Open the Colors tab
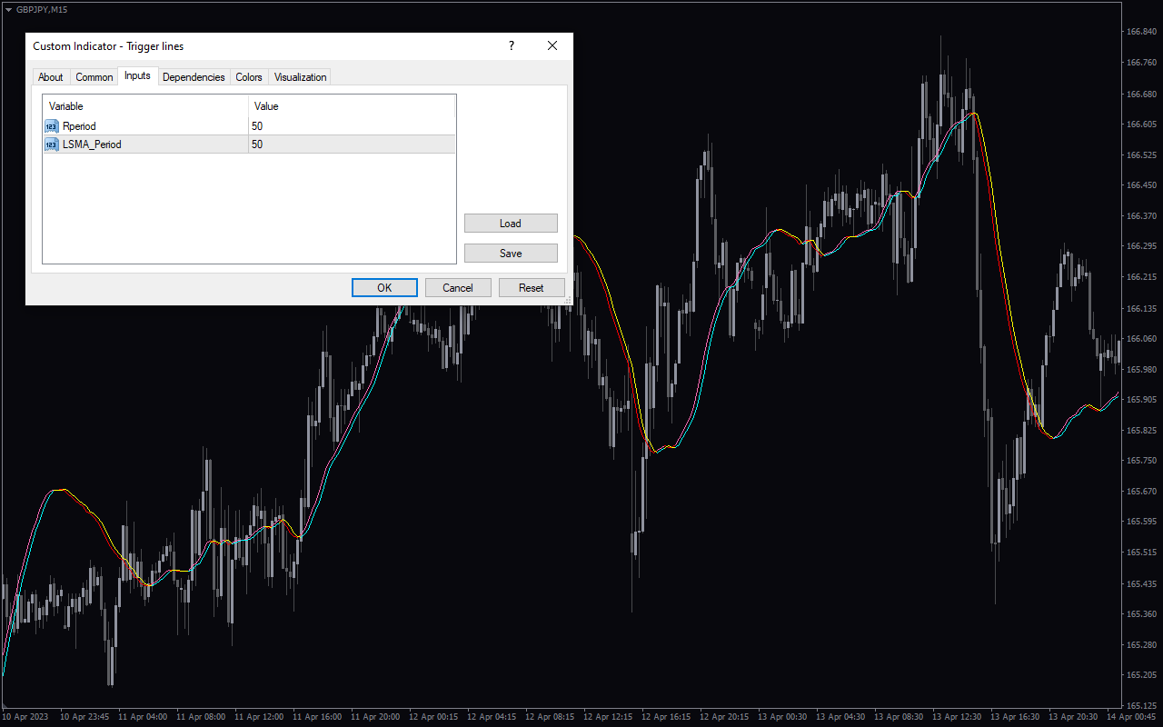This screenshot has width=1163, height=727. (249, 77)
